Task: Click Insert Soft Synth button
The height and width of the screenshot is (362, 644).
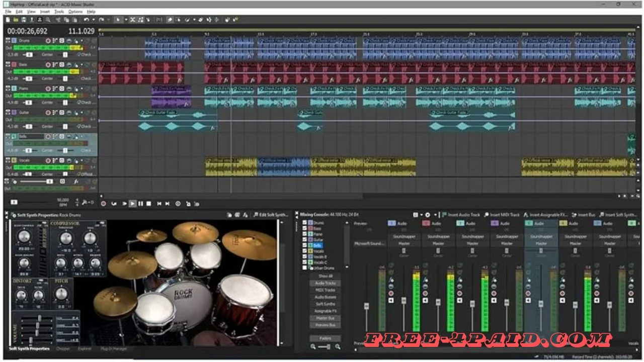Action: [x=617, y=215]
